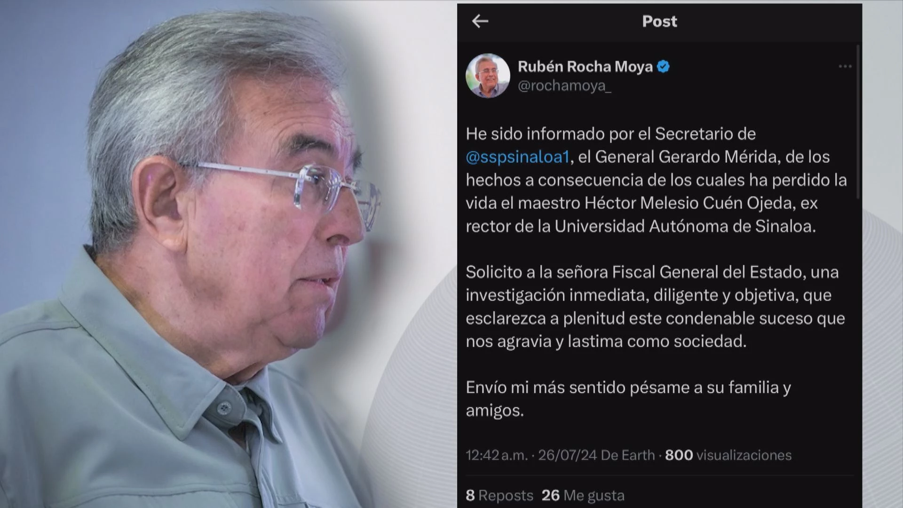Open the Rubén Rocha Moya profile picture
Viewport: 903px width, 508px height.
[x=488, y=76]
